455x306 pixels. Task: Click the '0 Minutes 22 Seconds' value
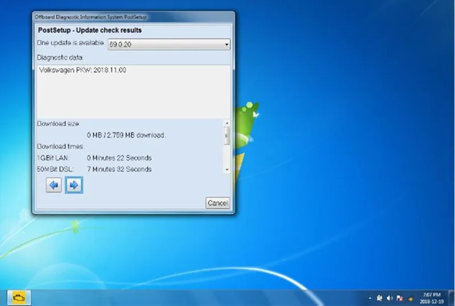click(x=119, y=158)
